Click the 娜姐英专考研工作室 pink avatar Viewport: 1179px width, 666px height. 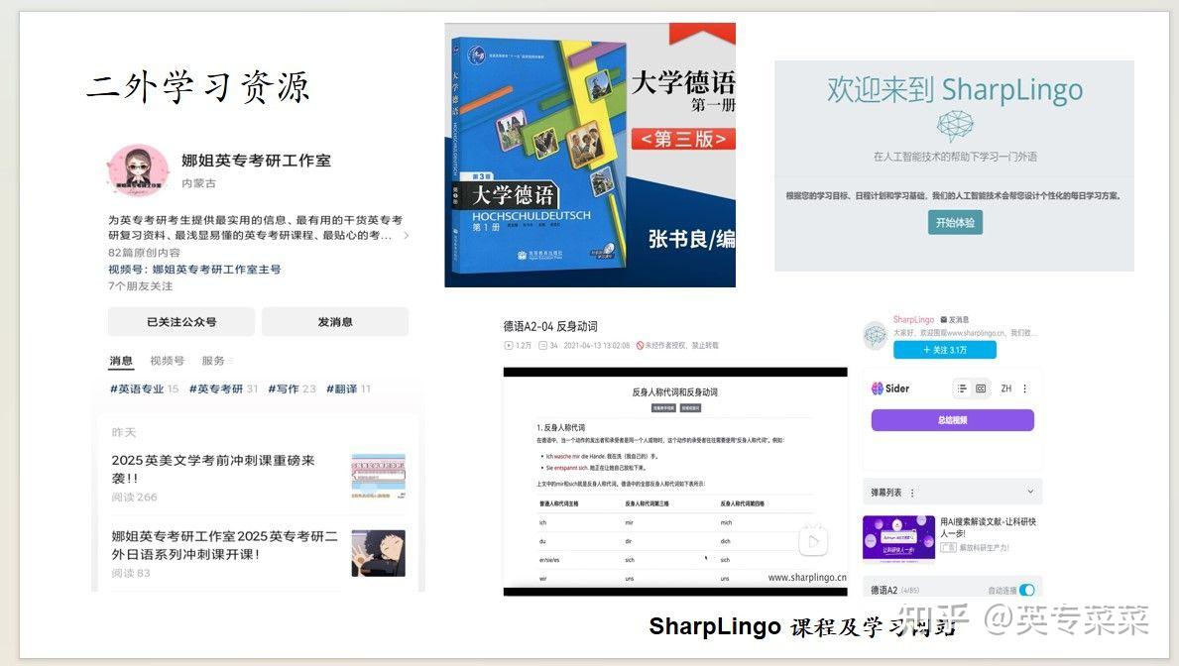tap(138, 170)
